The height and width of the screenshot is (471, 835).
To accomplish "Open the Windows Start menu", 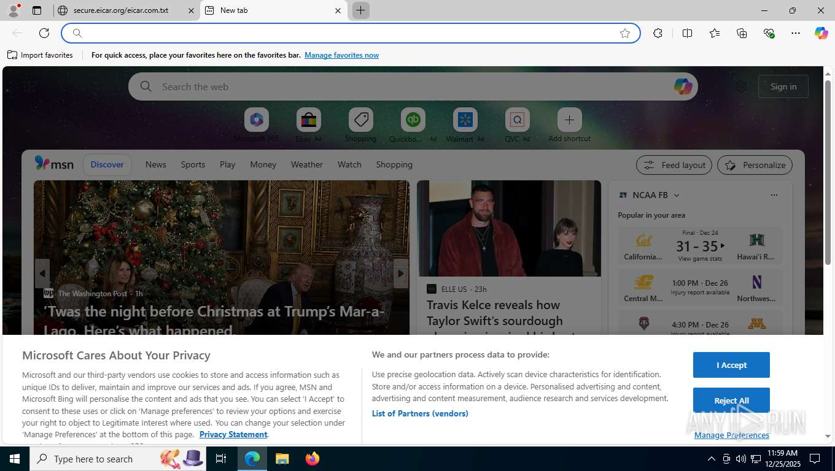I will click(15, 459).
